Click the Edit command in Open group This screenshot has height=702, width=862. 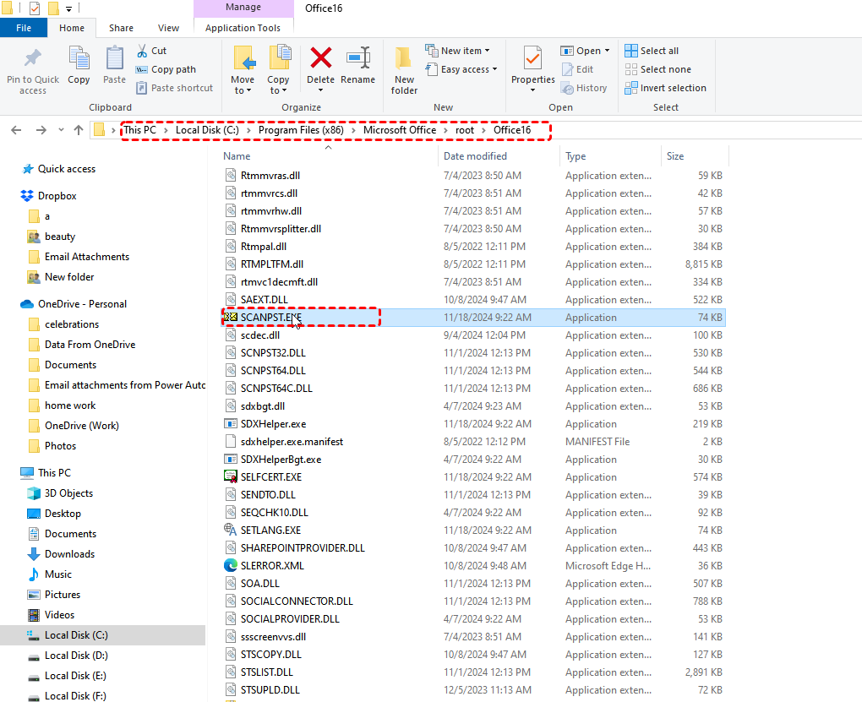pyautogui.click(x=577, y=69)
